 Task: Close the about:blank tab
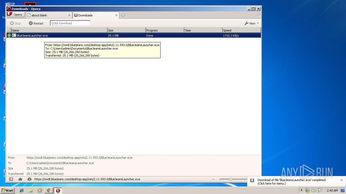coord(69,15)
